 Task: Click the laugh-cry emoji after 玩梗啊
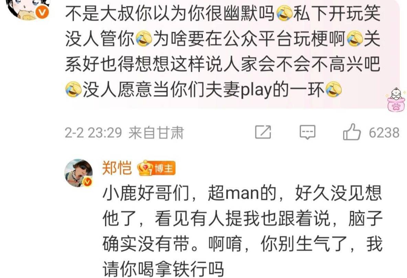[354, 39]
